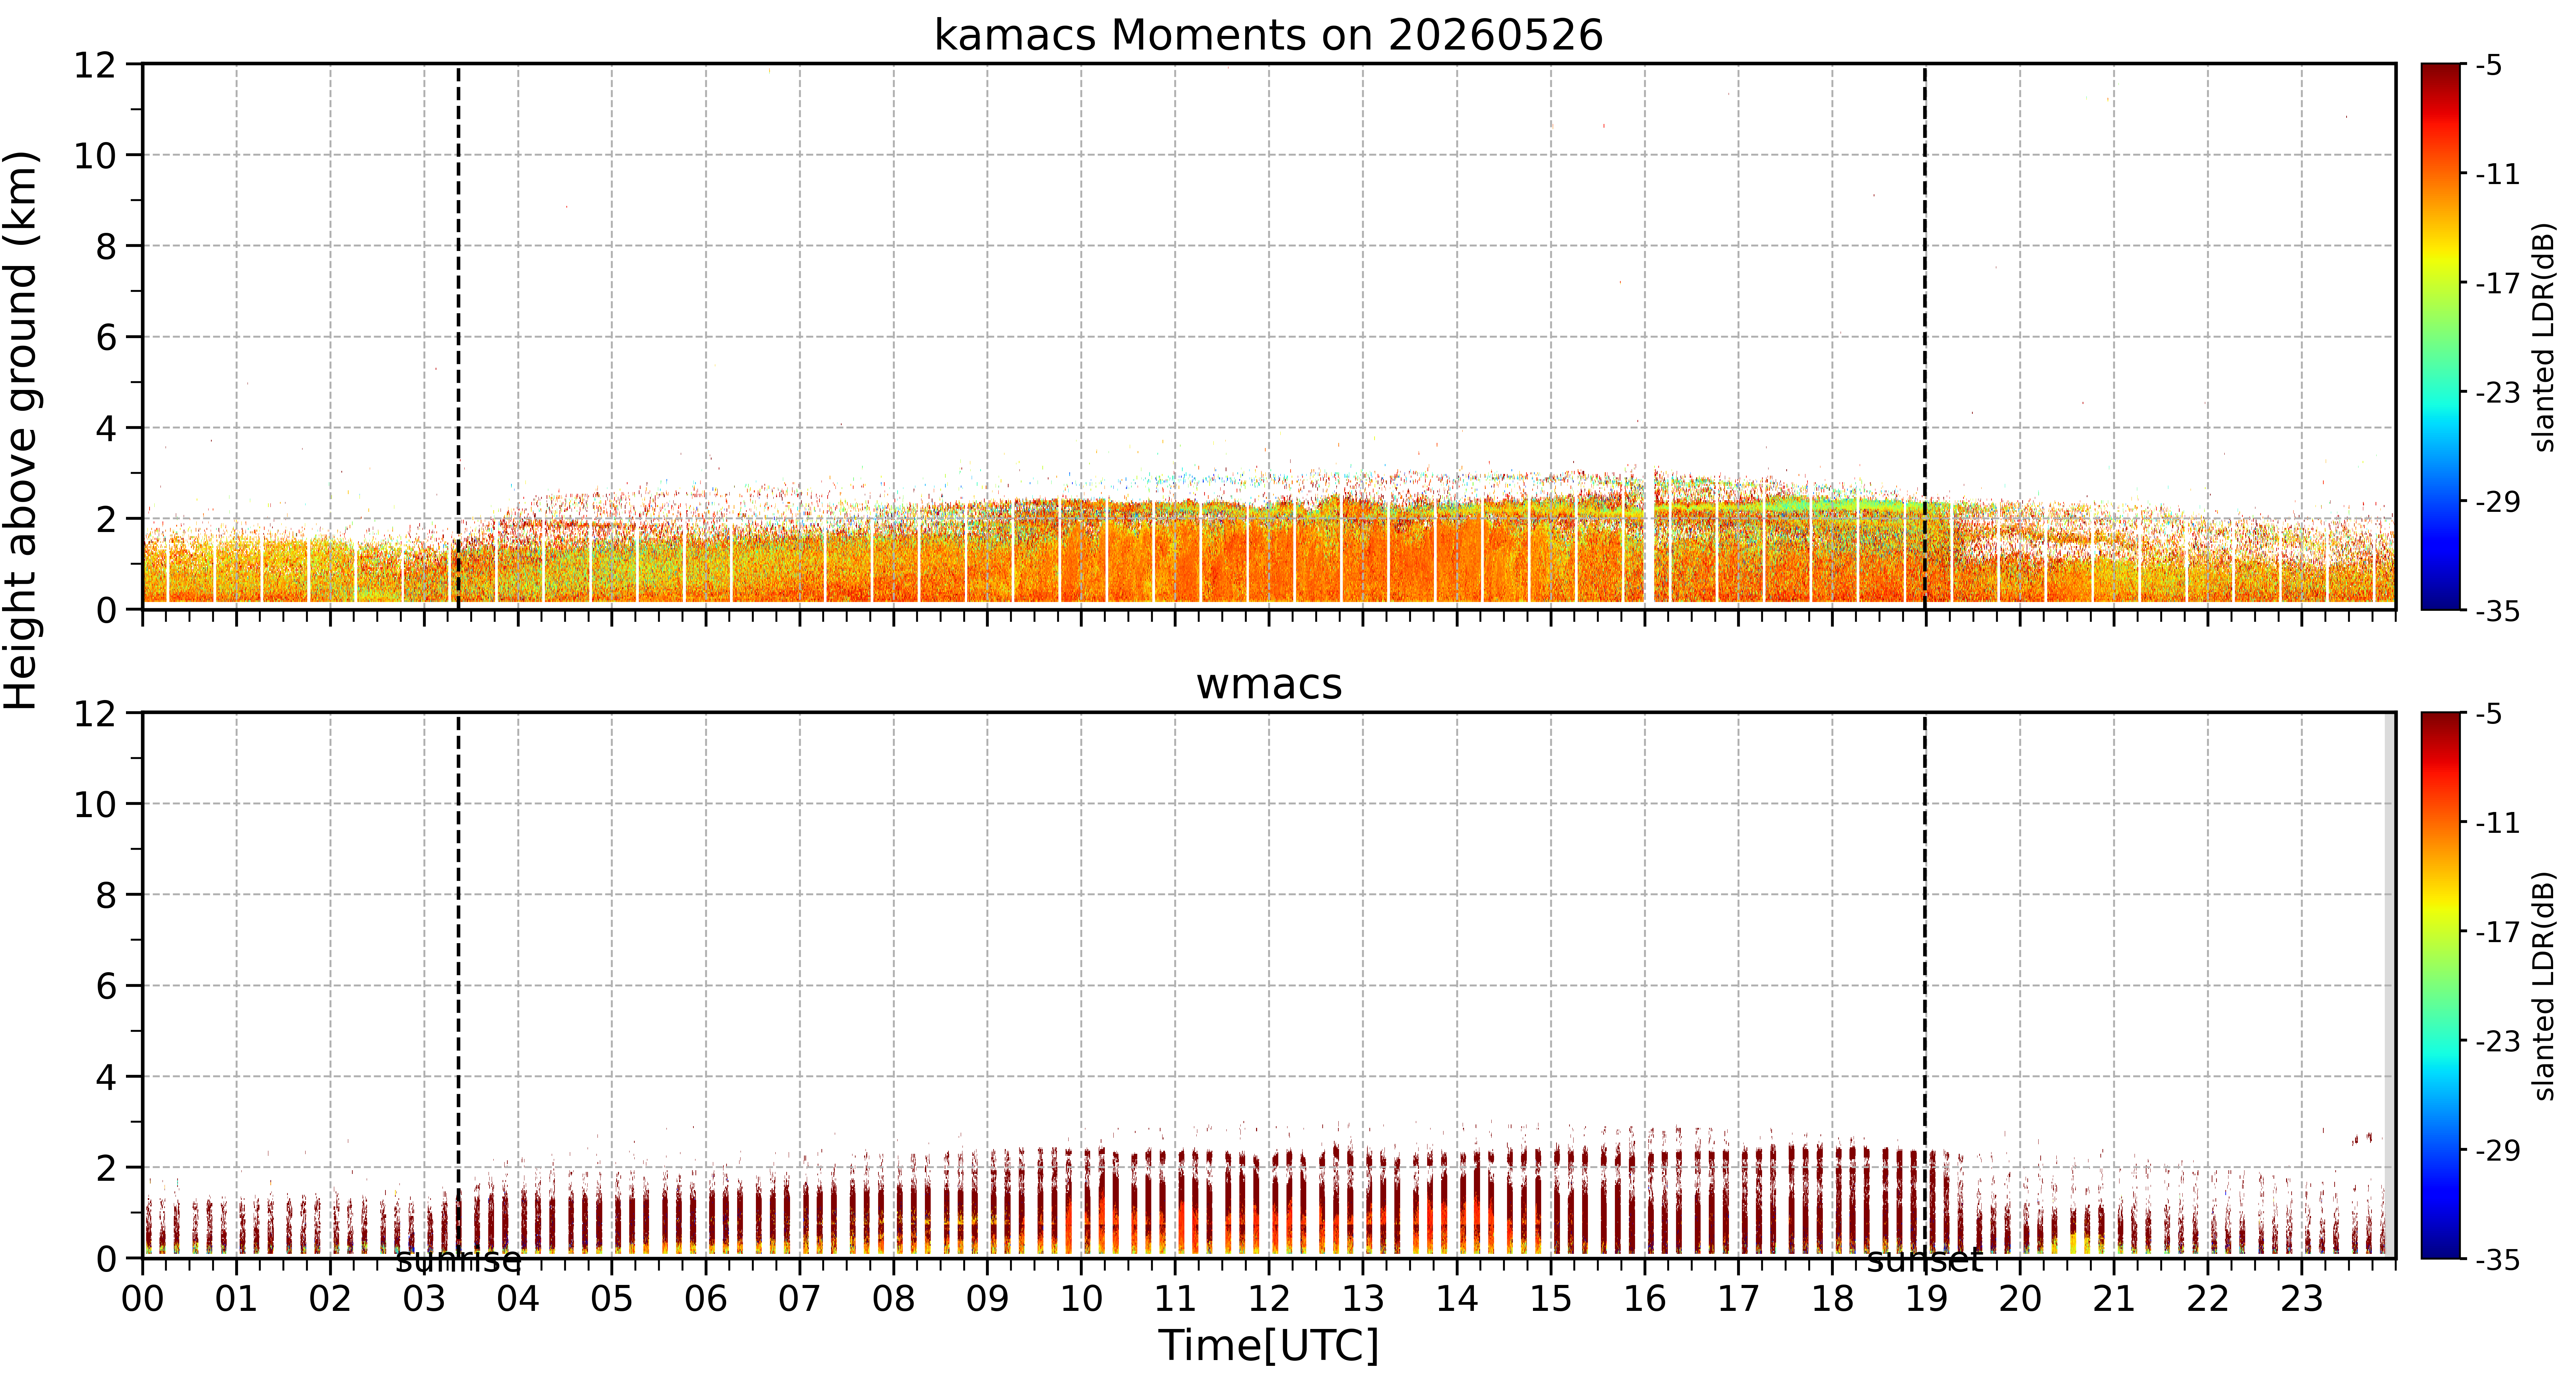Click x-axis tick label "07"
This screenshot has width=2576, height=1386.
[800, 1299]
